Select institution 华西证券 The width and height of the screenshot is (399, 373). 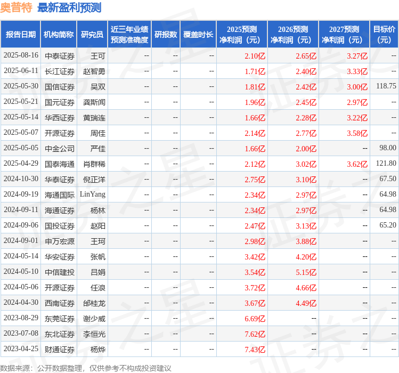point(60,118)
